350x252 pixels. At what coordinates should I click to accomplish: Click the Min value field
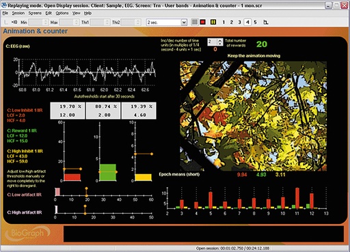(x=36, y=22)
